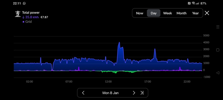The image size is (223, 100).
Task: Select the Day tab
Action: pos(154,13)
